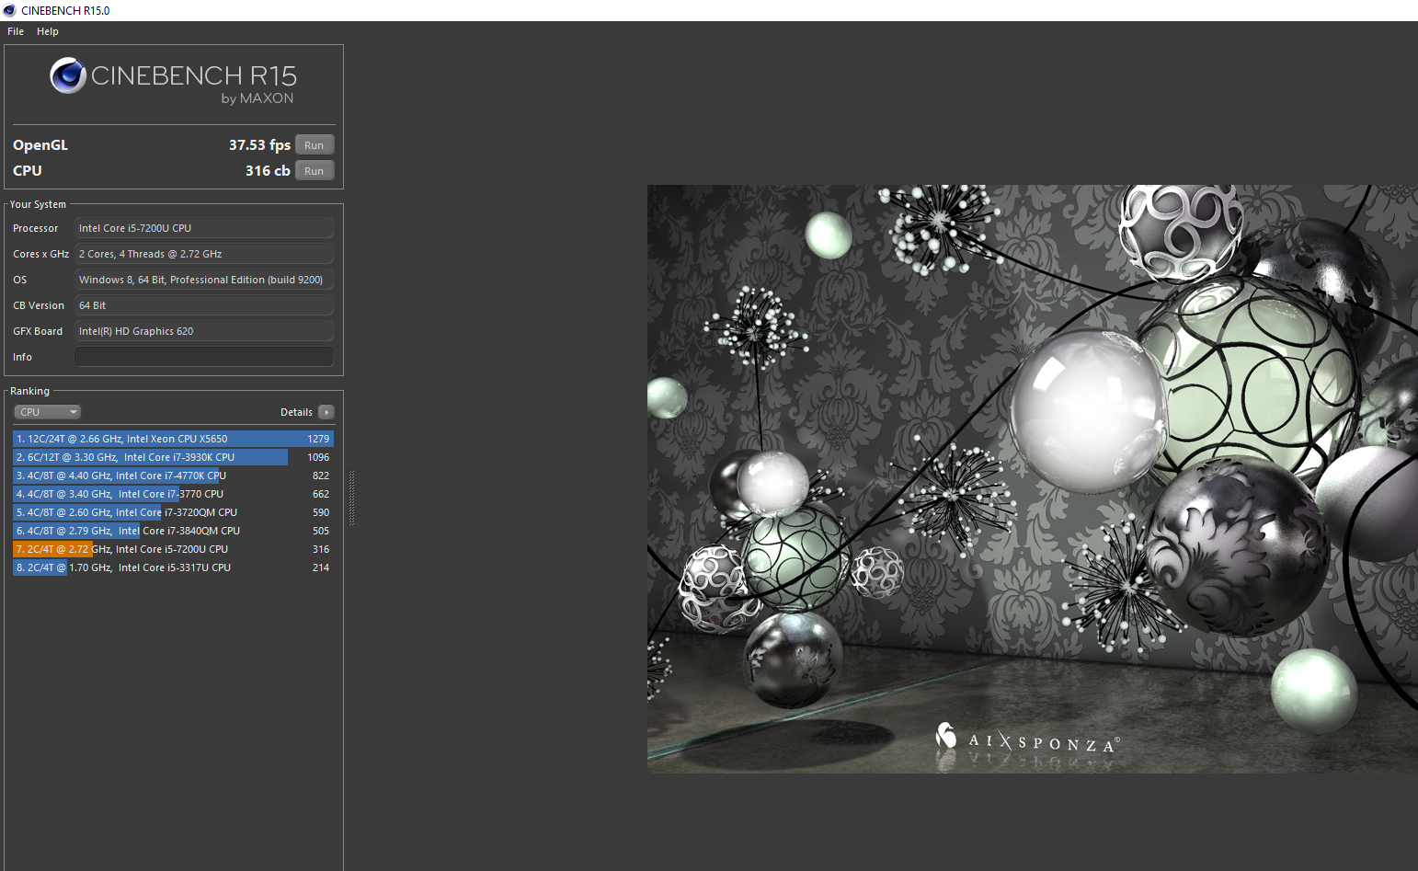Select ranking entry Intel Core i7-4770K

pos(173,476)
